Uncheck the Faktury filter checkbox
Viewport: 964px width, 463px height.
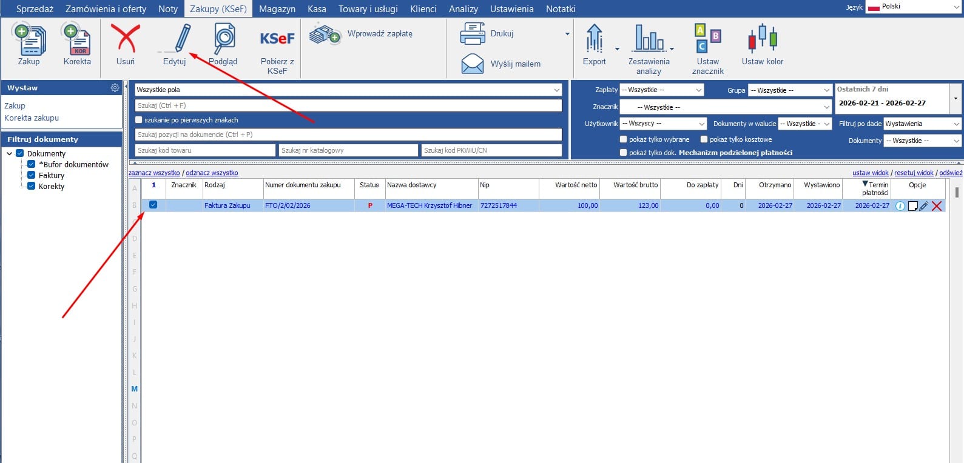click(x=32, y=175)
